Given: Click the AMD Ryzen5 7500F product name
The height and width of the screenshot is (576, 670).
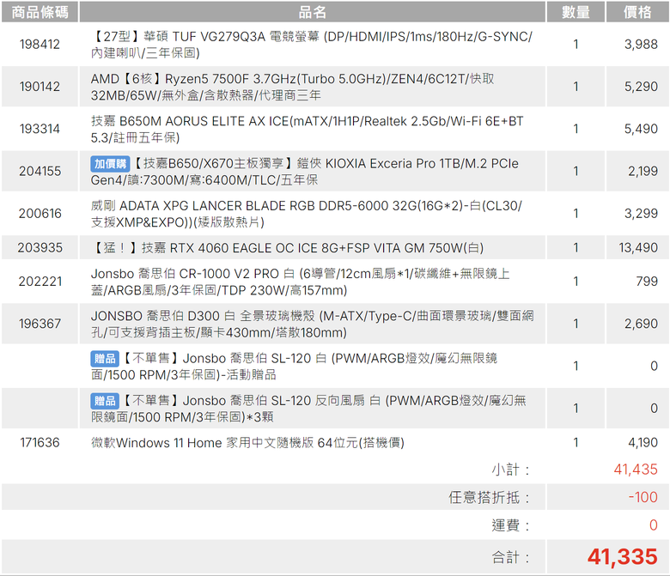Looking at the screenshot, I should [292, 87].
